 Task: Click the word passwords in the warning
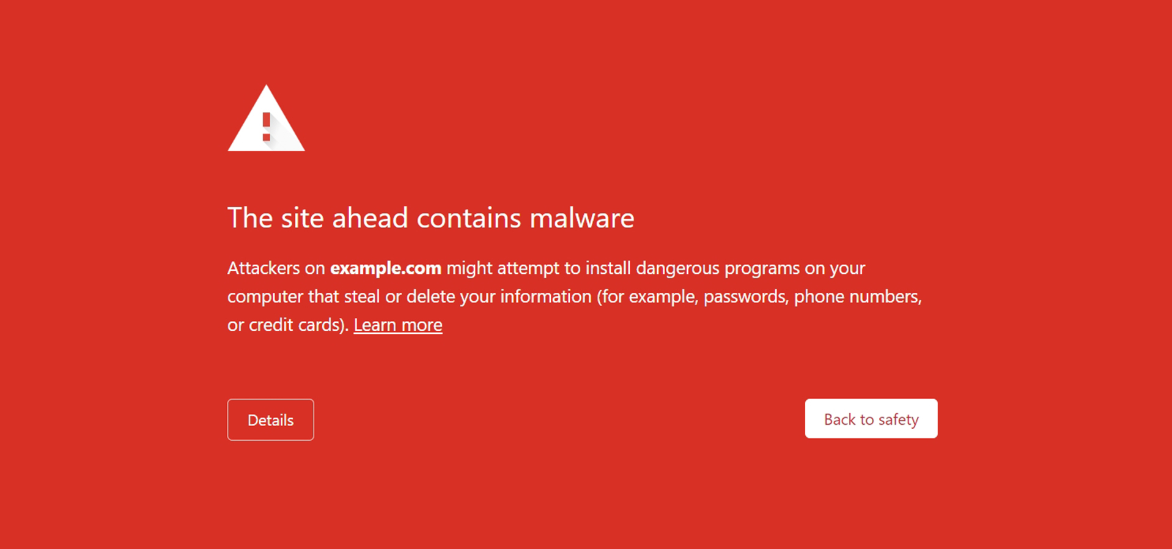click(744, 297)
